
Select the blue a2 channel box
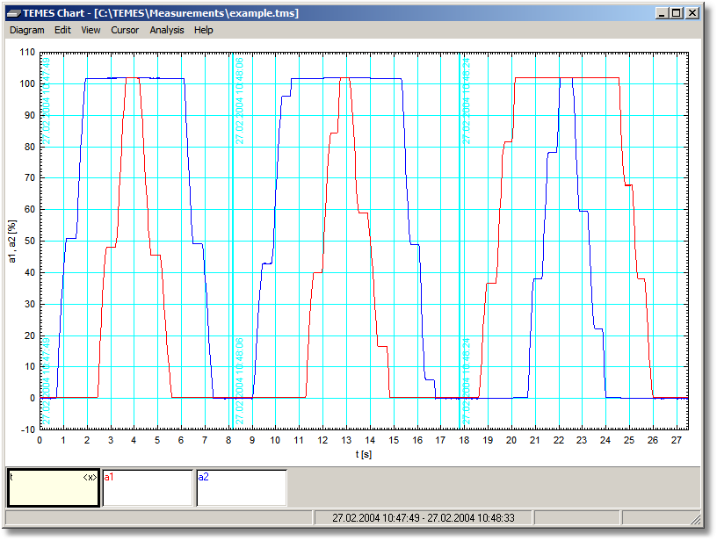click(x=242, y=488)
